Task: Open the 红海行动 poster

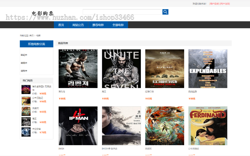Action: pos(164,69)
